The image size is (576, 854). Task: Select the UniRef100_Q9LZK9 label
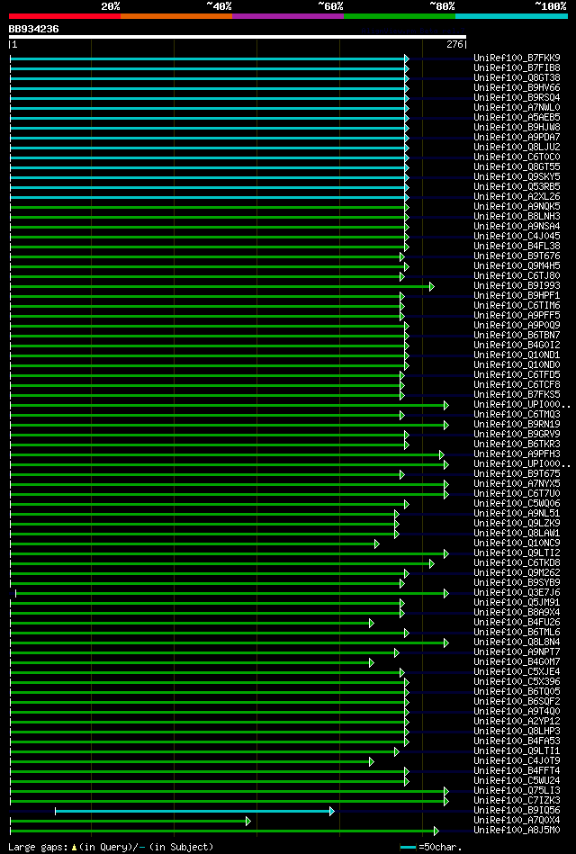point(517,524)
